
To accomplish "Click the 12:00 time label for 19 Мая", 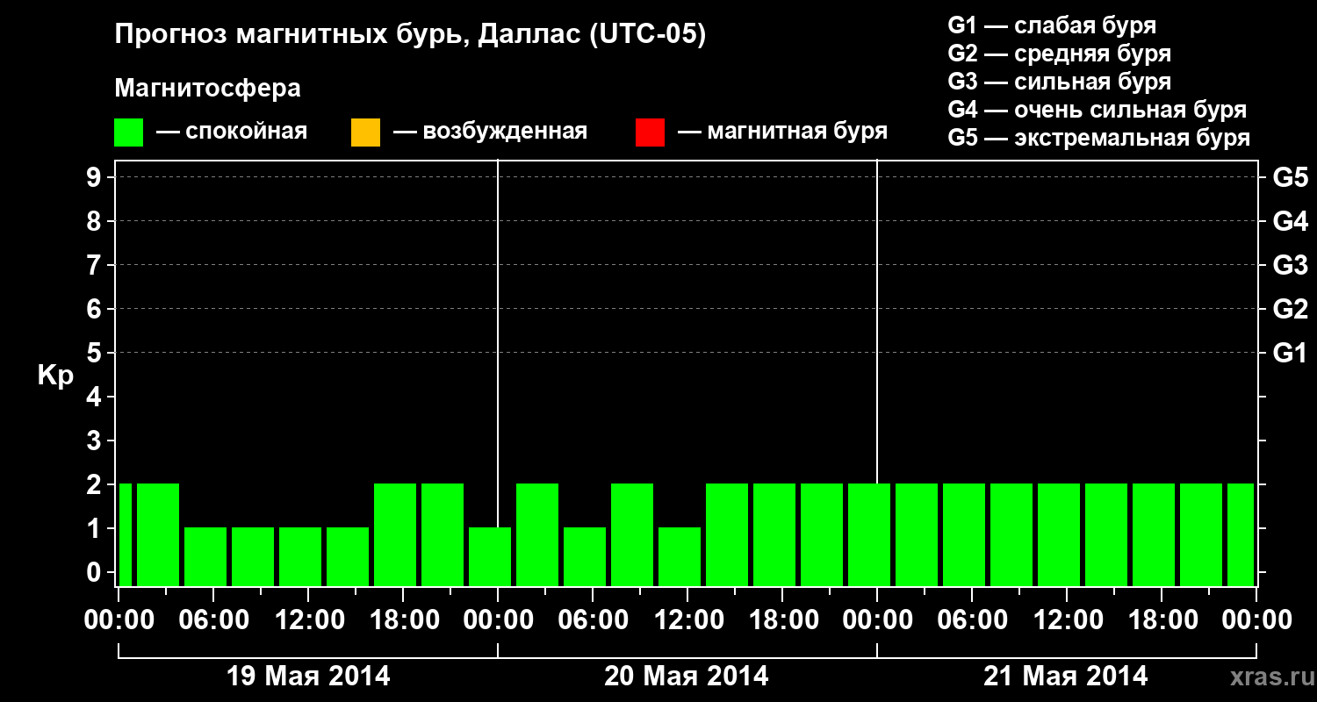I will (308, 620).
